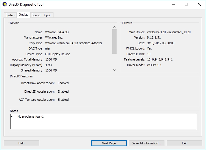
Task: Switch to the System tab
Action: tap(10, 15)
